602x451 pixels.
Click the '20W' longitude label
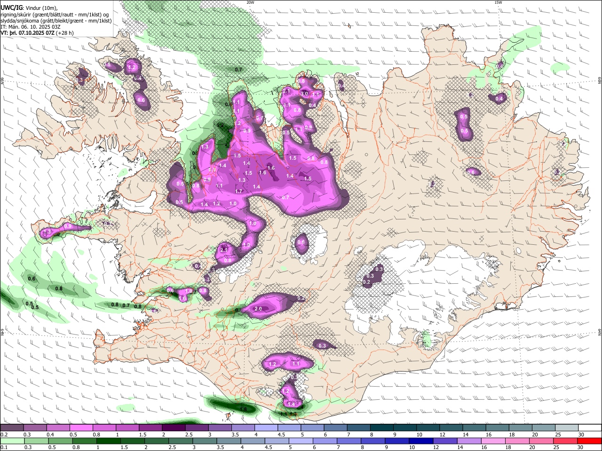(250, 2)
